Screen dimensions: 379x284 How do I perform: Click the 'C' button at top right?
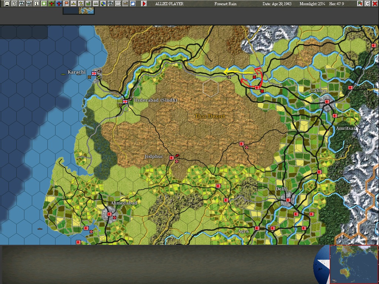(x=368, y=4)
